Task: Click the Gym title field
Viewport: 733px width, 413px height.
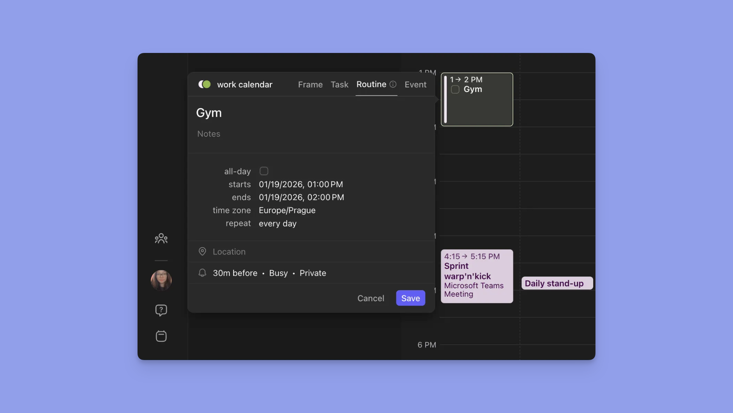Action: [x=311, y=113]
